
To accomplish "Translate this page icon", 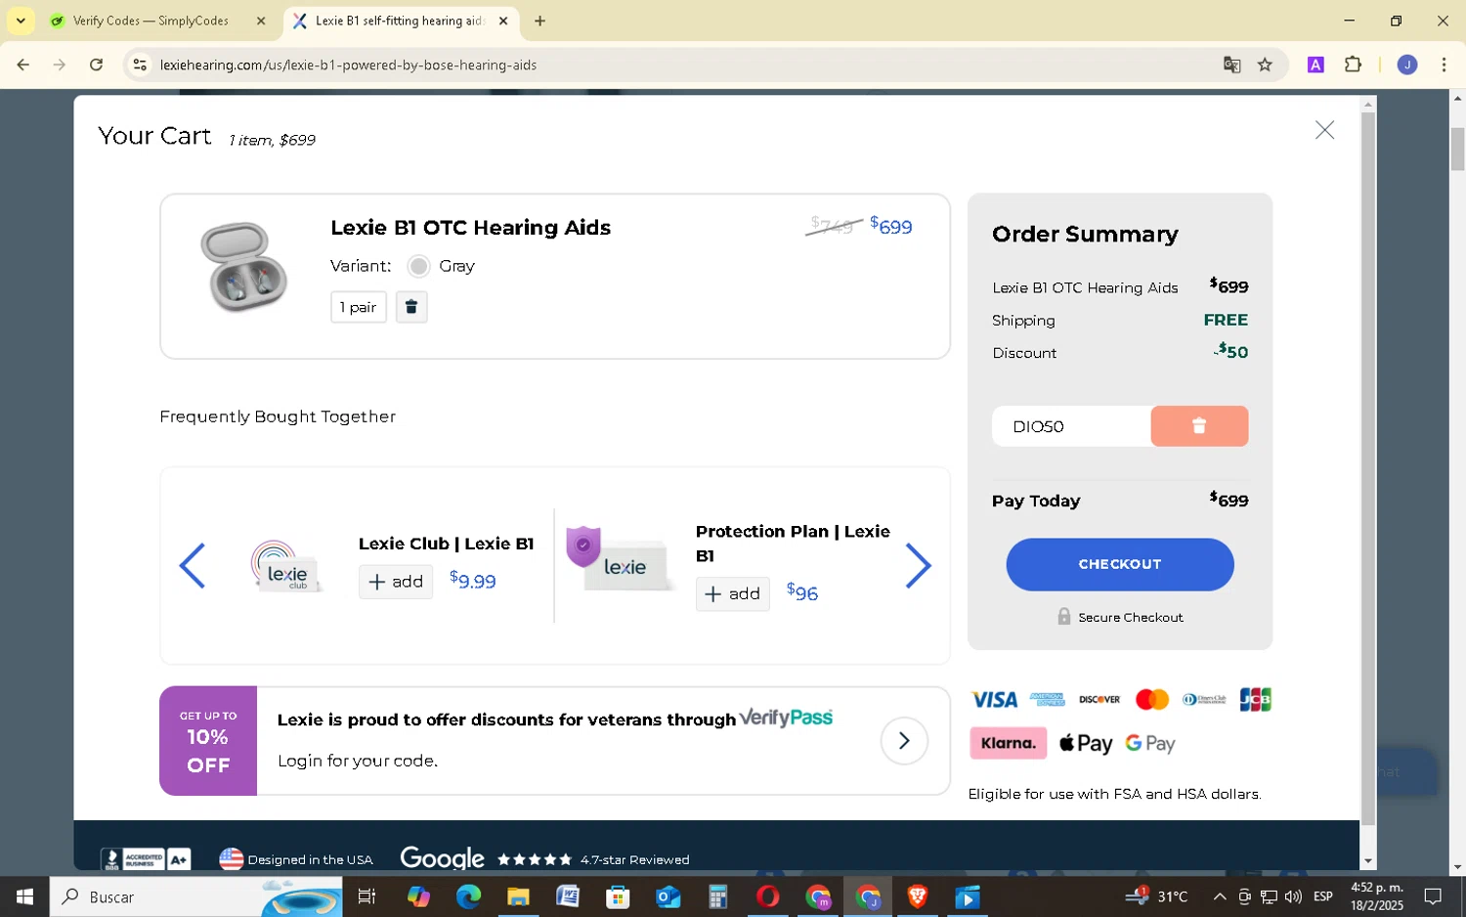I will [x=1231, y=65].
